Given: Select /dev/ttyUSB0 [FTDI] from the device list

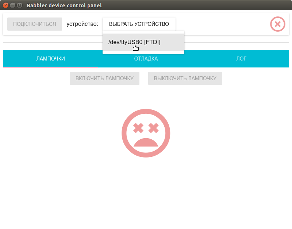Looking at the screenshot, I should tap(135, 42).
